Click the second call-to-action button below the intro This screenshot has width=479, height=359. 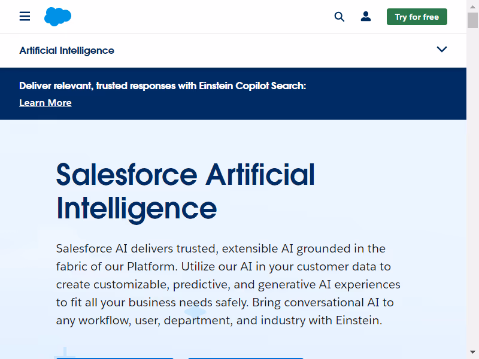coord(245,357)
